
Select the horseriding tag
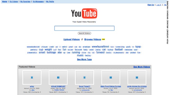click(x=120, y=47)
